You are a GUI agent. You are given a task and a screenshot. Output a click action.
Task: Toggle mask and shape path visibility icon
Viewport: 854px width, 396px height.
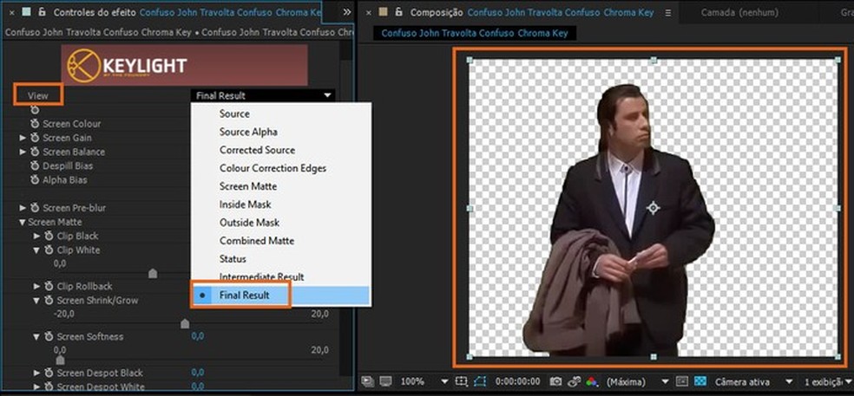[x=478, y=381]
